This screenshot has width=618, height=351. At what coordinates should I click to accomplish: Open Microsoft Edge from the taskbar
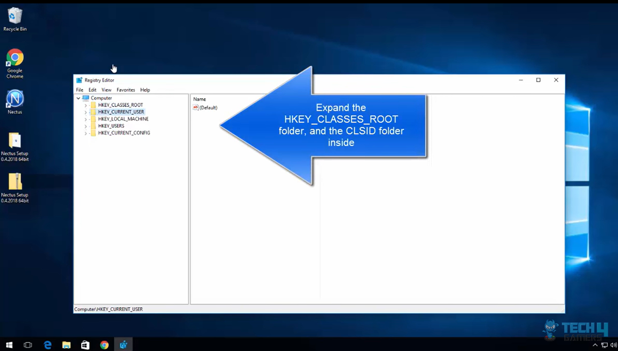(x=47, y=345)
